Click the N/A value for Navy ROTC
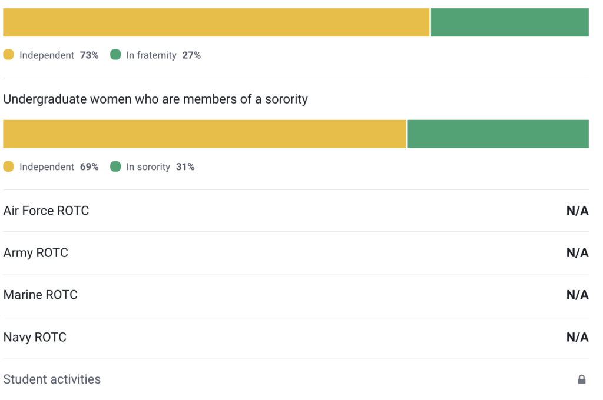The width and height of the screenshot is (603, 400). pos(577,337)
